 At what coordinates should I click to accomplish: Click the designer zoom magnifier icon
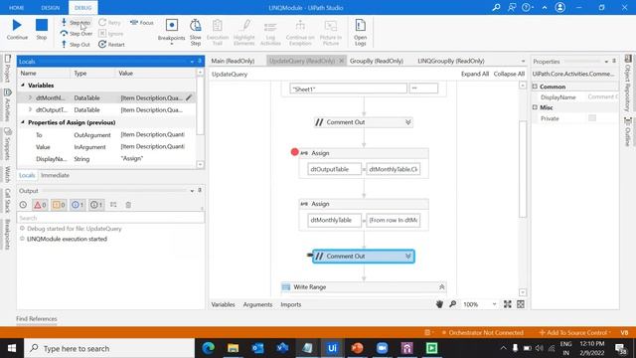(x=453, y=304)
